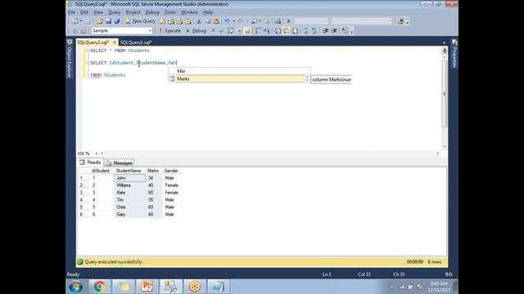Click the editor vertical scrollbar
Image resolution: width=524 pixels, height=294 pixels.
[x=445, y=95]
